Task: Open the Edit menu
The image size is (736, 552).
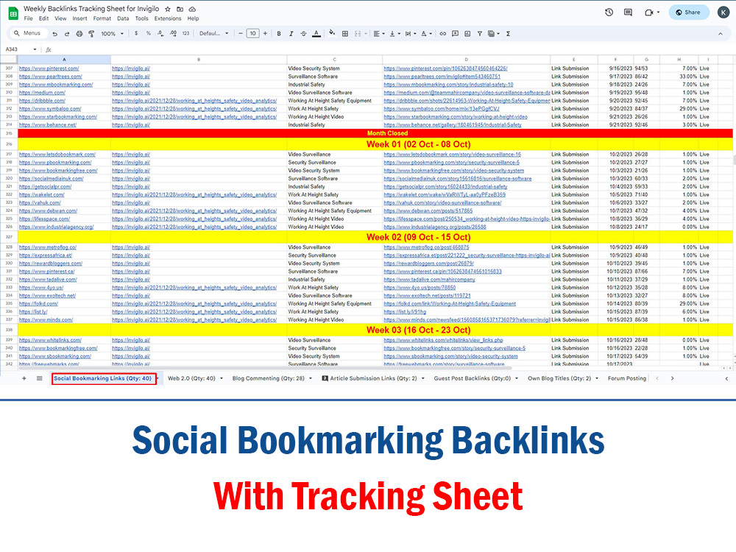Action: pos(43,19)
